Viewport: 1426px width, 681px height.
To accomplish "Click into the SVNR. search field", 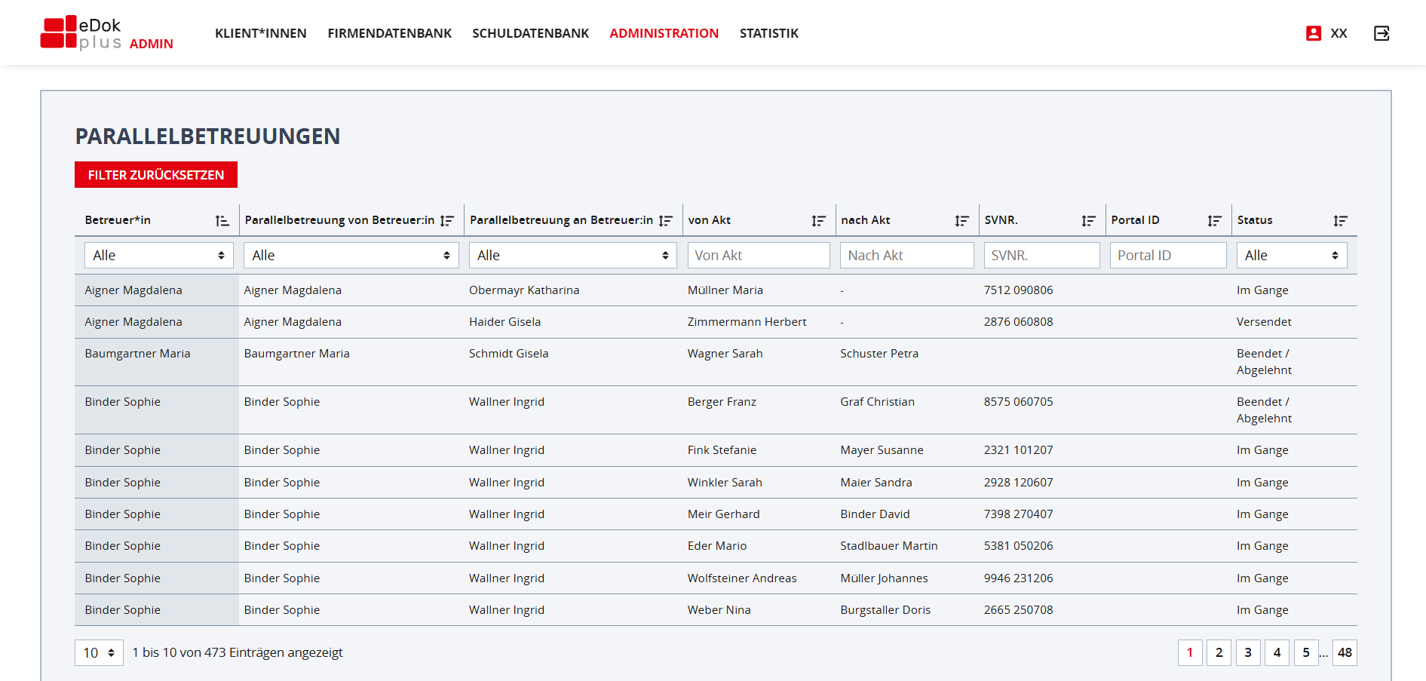I will 1041,256.
